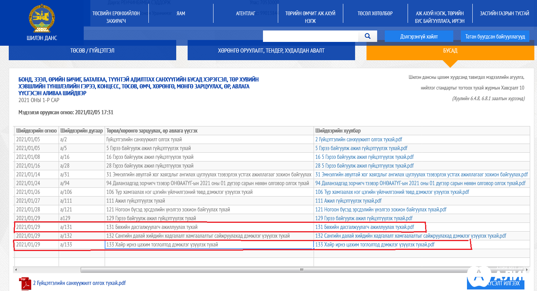Select the 2021/01/28 date cell
This screenshot has height=291, width=537.
point(37,209)
